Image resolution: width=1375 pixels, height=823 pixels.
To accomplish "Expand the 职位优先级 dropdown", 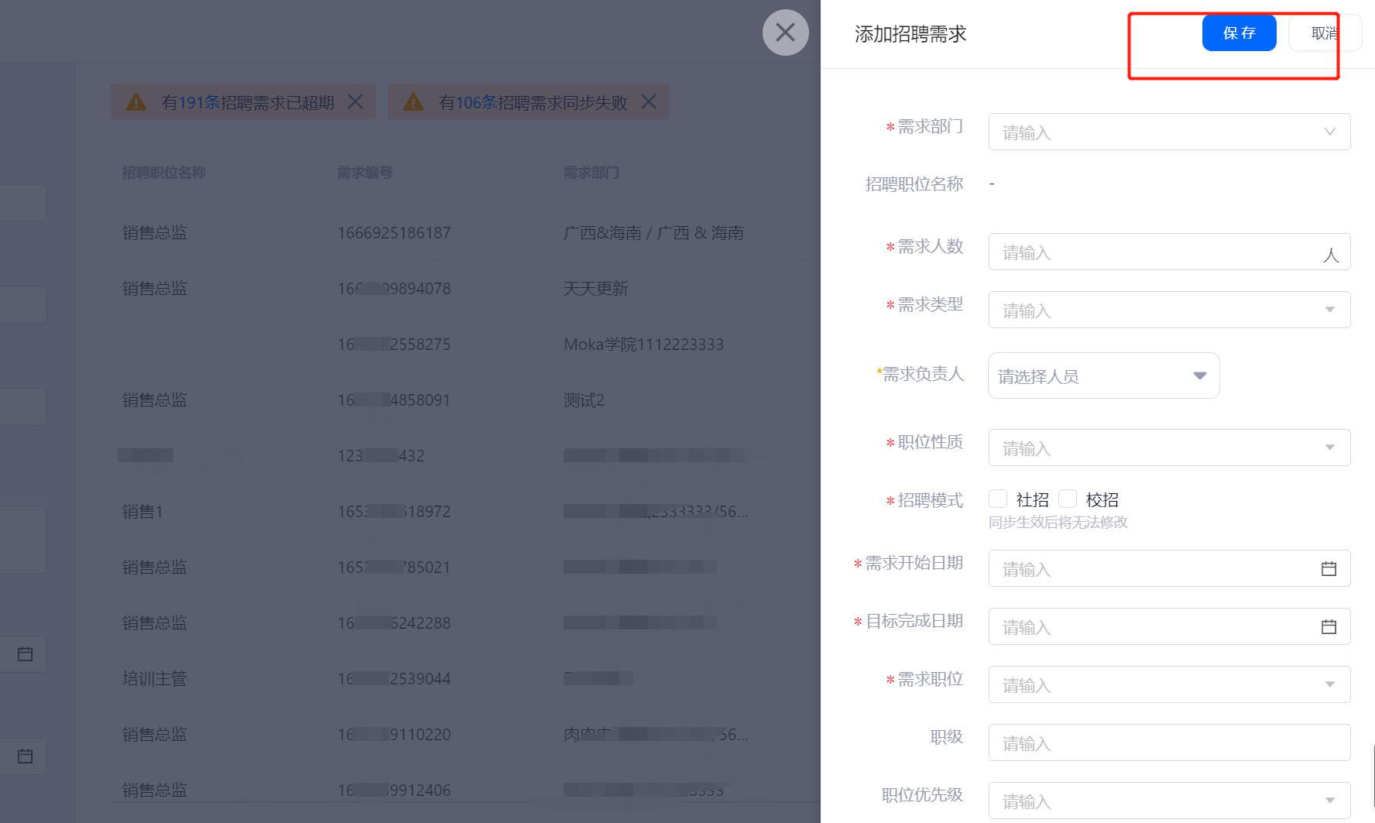I will tap(1169, 801).
